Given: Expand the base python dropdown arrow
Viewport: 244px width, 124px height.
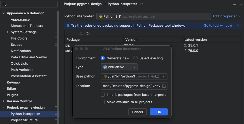Looking at the screenshot, I should [164, 76].
